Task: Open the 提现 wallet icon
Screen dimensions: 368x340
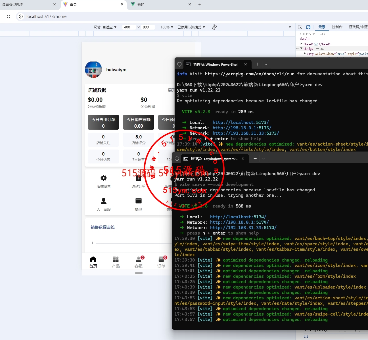Action: [138, 201]
